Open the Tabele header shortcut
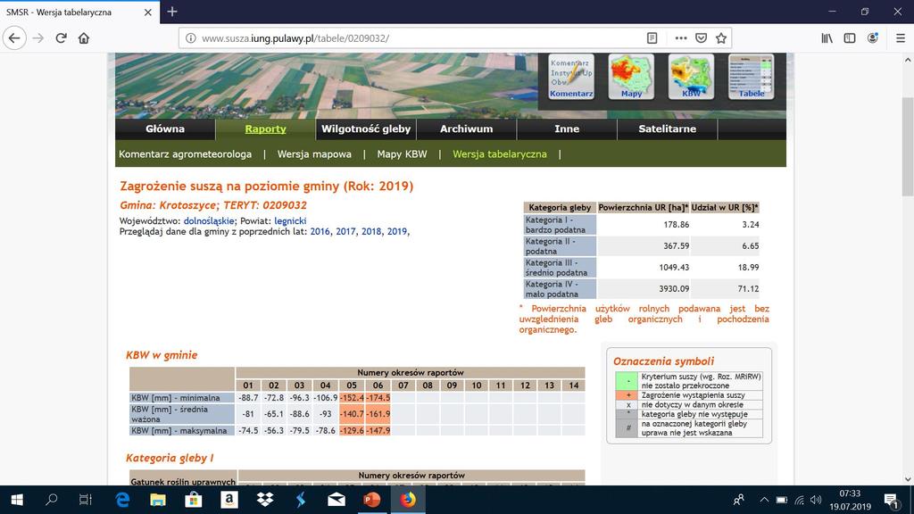 coord(752,77)
